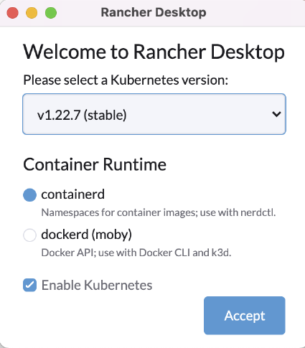305x348 pixels.
Task: Minimize the window with the yellow button
Action: [x=32, y=13]
